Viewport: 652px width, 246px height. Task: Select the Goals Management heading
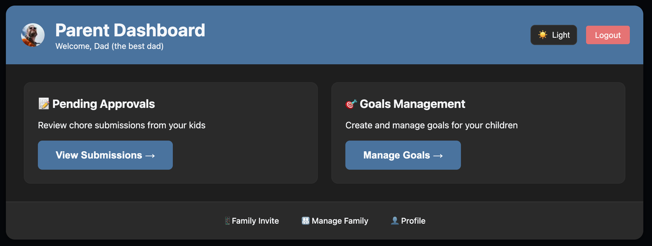tap(412, 104)
